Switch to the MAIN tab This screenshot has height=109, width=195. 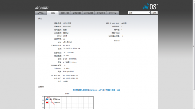[53, 13]
